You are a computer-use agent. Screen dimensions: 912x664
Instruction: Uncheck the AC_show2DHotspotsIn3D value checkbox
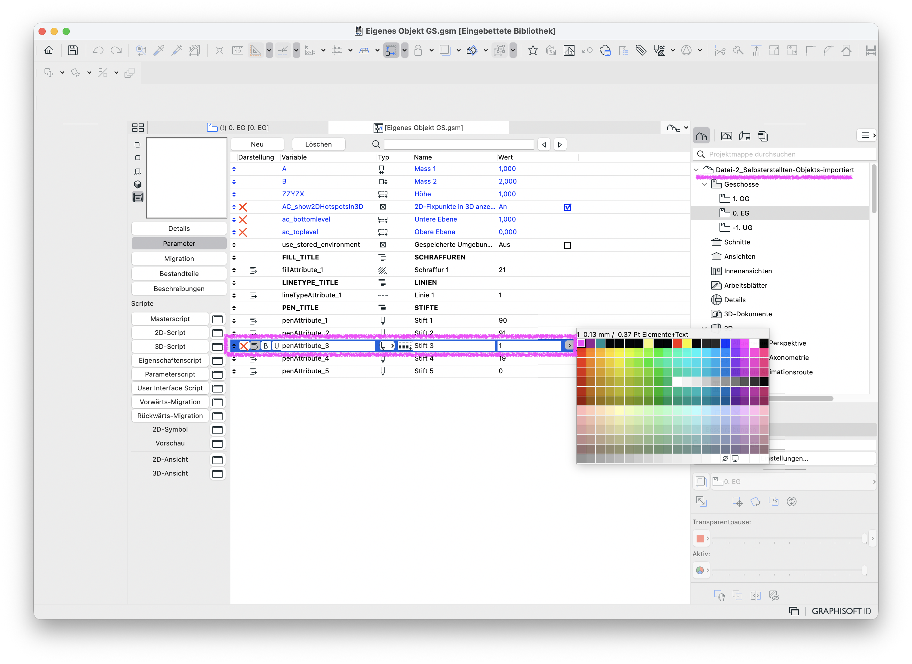567,207
